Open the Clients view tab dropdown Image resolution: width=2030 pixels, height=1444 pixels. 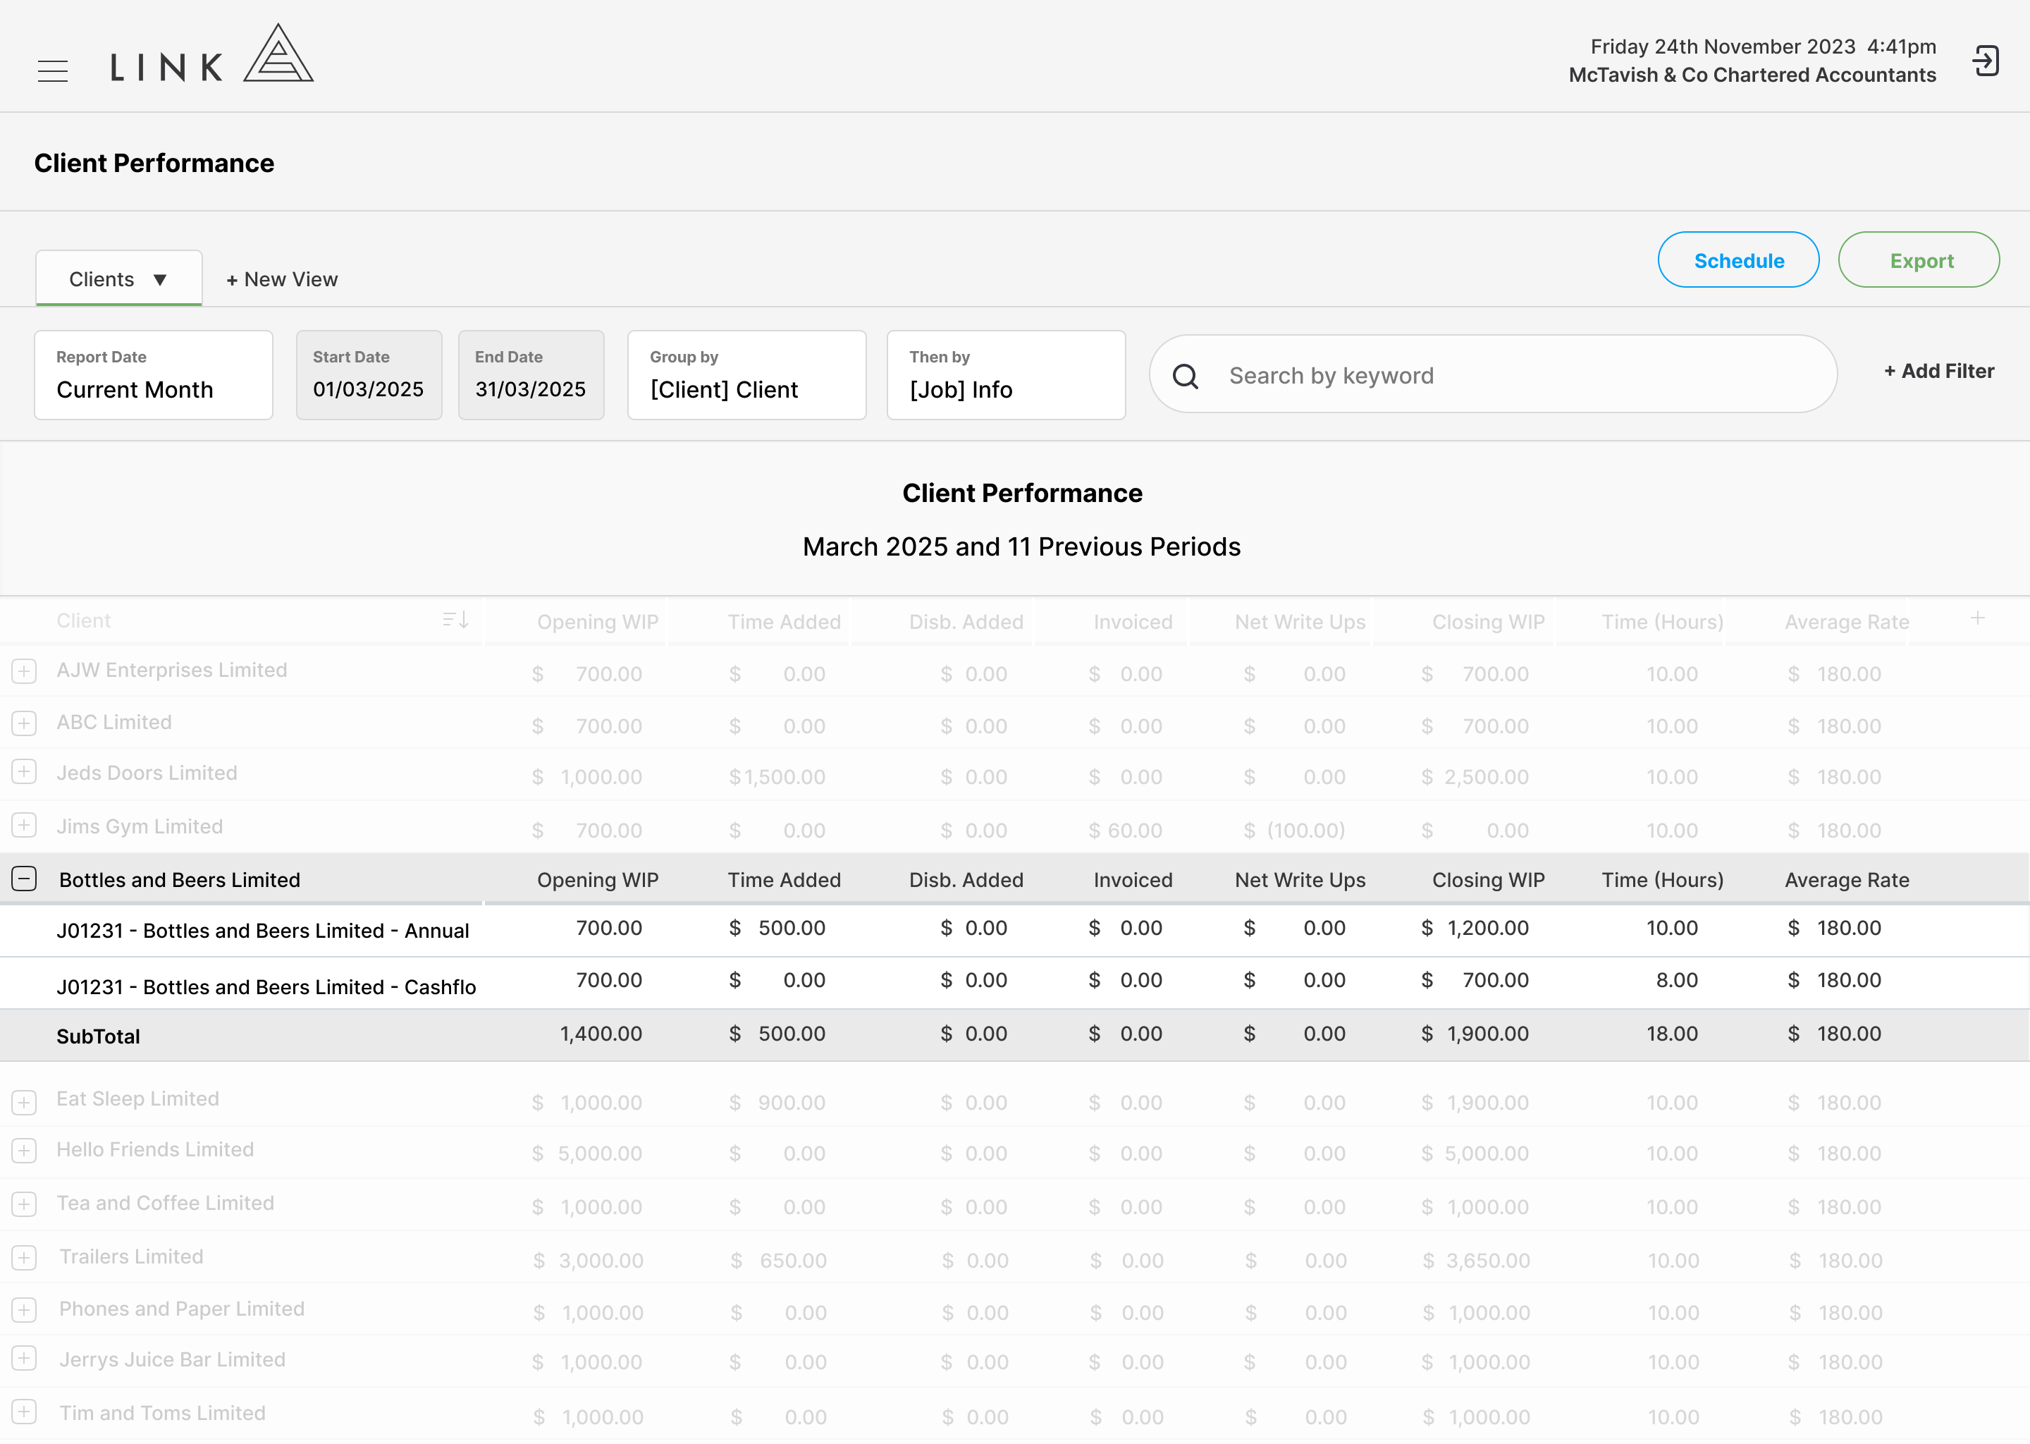[x=119, y=279]
